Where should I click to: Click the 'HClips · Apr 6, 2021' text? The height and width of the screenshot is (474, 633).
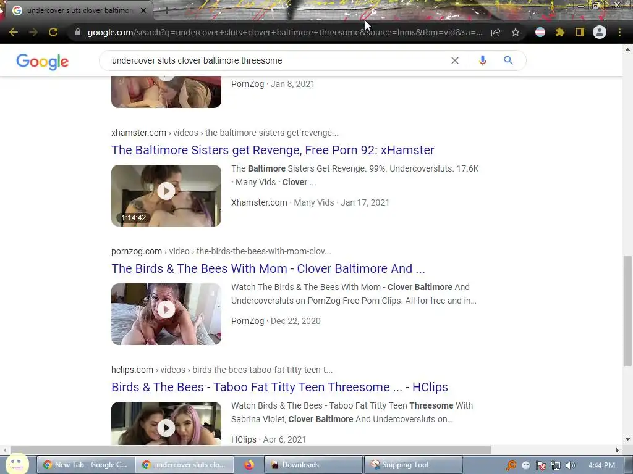[269, 439]
